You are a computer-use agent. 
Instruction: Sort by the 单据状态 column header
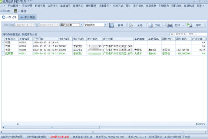coord(11,39)
